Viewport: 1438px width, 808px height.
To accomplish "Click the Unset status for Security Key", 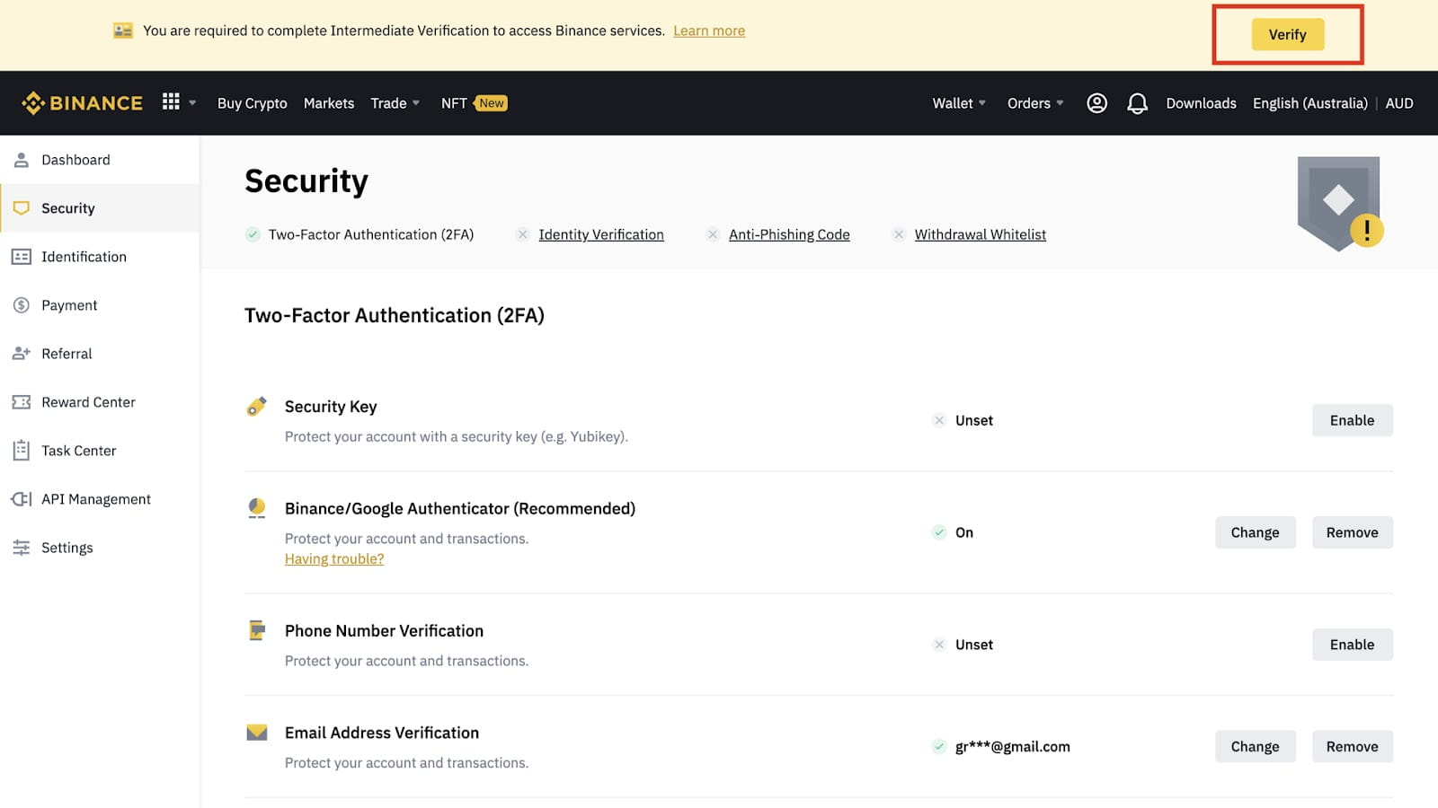I will pyautogui.click(x=973, y=420).
